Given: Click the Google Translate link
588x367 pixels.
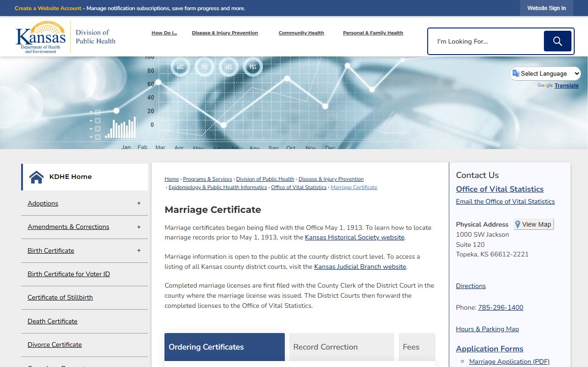Looking at the screenshot, I should point(566,86).
